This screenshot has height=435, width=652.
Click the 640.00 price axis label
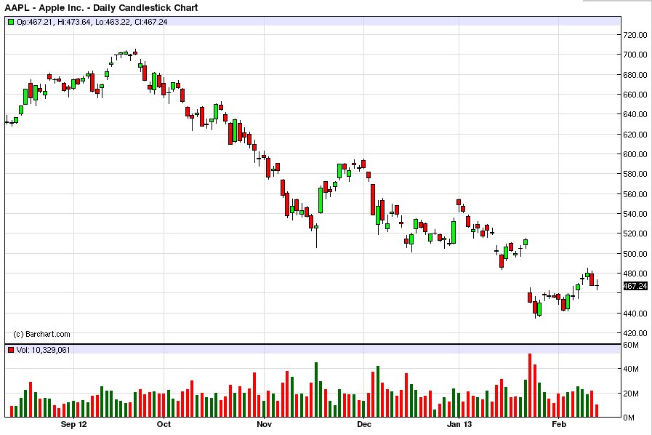(x=635, y=114)
